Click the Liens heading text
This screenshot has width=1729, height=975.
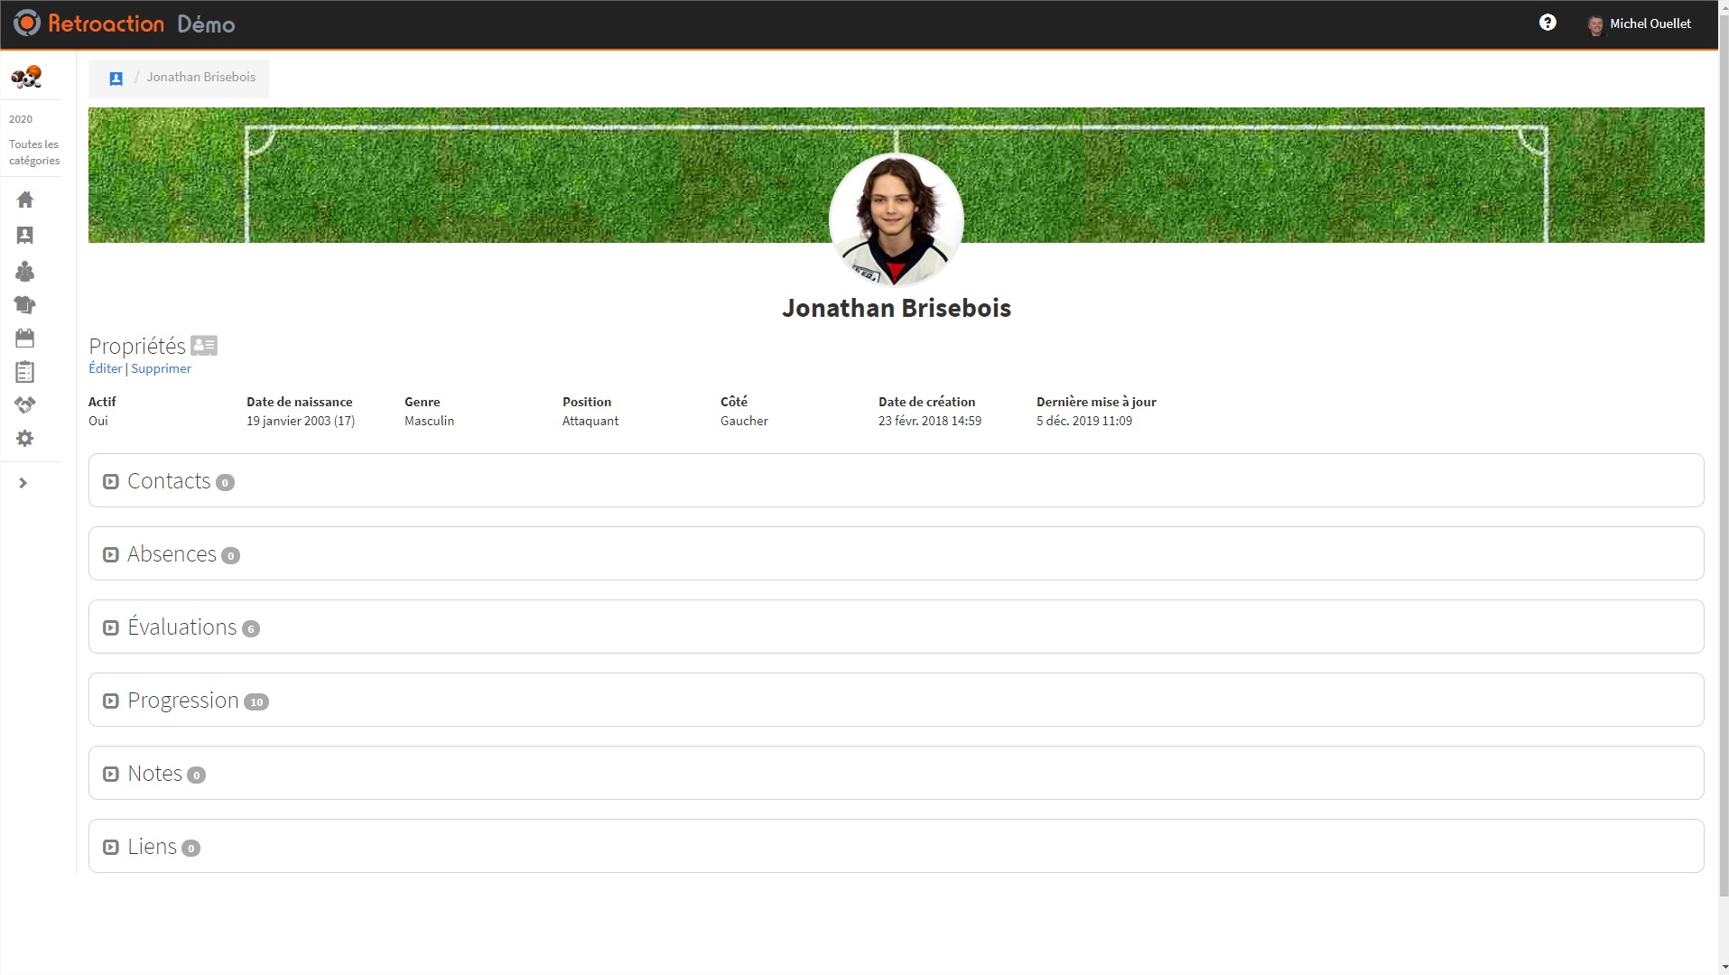click(152, 846)
